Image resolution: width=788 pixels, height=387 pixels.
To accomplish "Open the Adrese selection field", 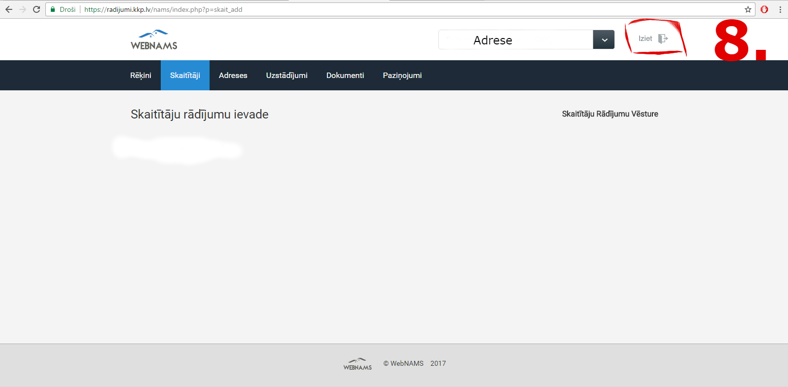I will [515, 39].
